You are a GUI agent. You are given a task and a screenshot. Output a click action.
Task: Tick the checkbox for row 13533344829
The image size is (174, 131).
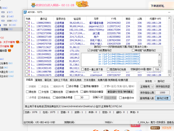(27, 58)
